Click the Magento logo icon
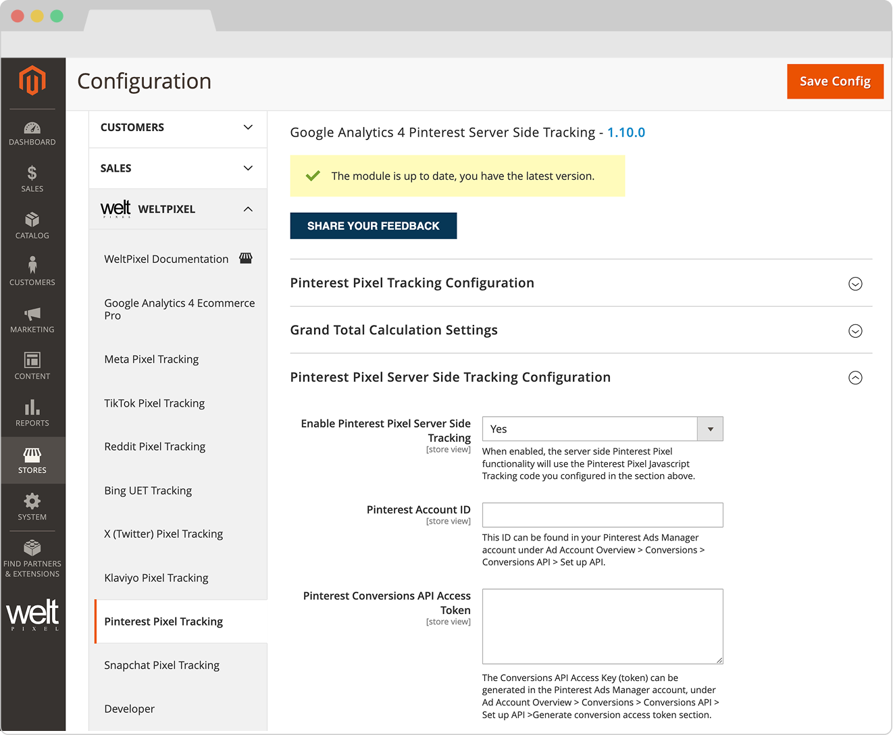The height and width of the screenshot is (735, 893). 32,81
